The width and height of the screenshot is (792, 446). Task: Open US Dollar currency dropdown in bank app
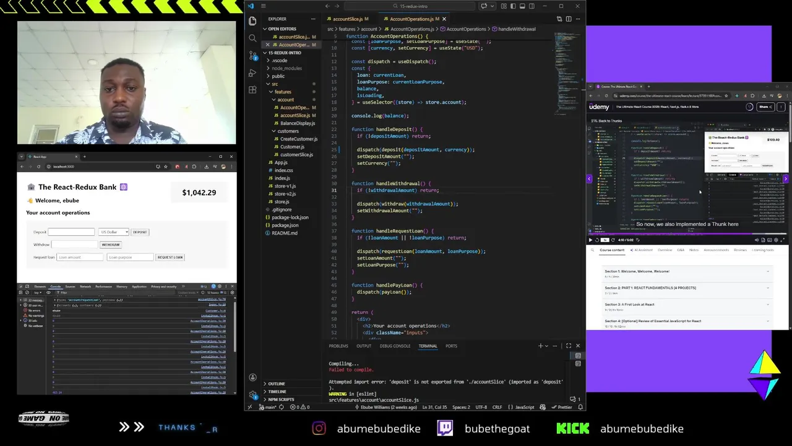(x=113, y=232)
